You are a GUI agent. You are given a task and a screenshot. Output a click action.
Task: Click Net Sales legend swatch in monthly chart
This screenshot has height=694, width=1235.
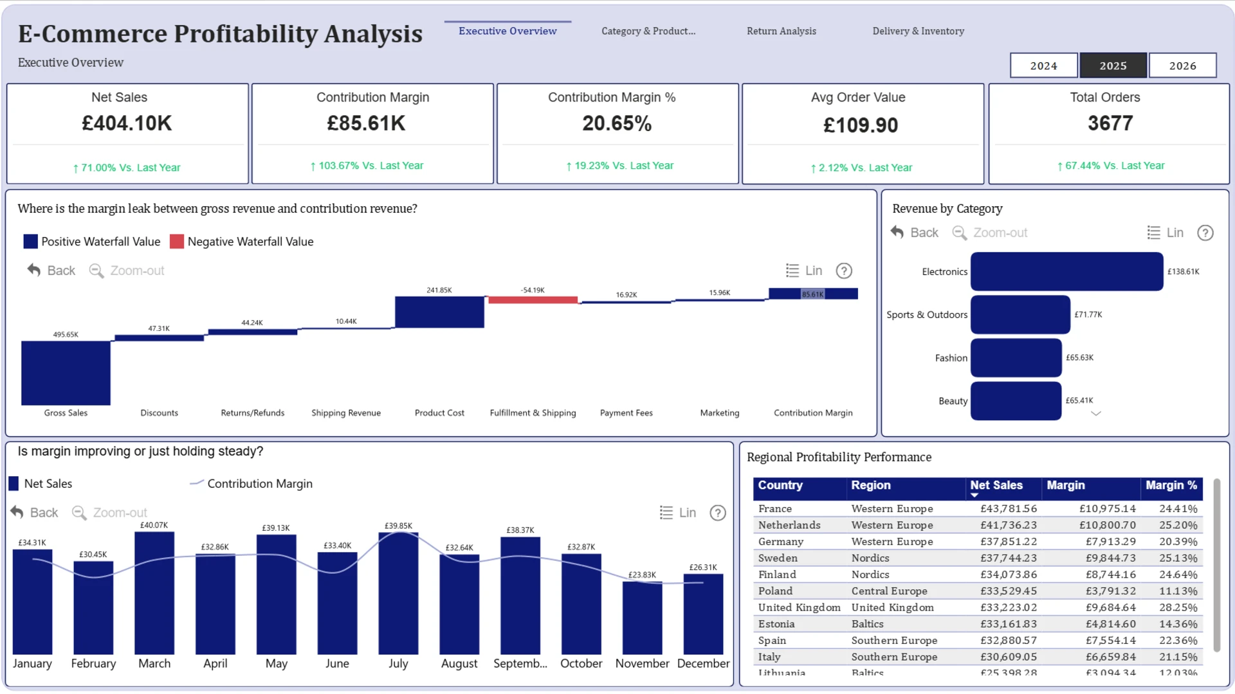click(x=14, y=484)
